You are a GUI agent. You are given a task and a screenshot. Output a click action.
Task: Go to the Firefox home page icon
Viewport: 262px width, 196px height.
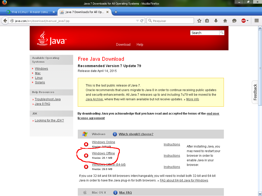point(225,21)
